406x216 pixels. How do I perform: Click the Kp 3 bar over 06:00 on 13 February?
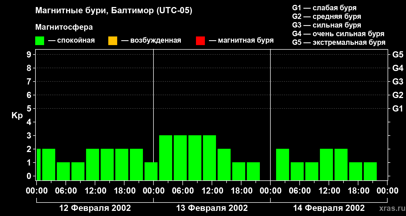pos(180,158)
